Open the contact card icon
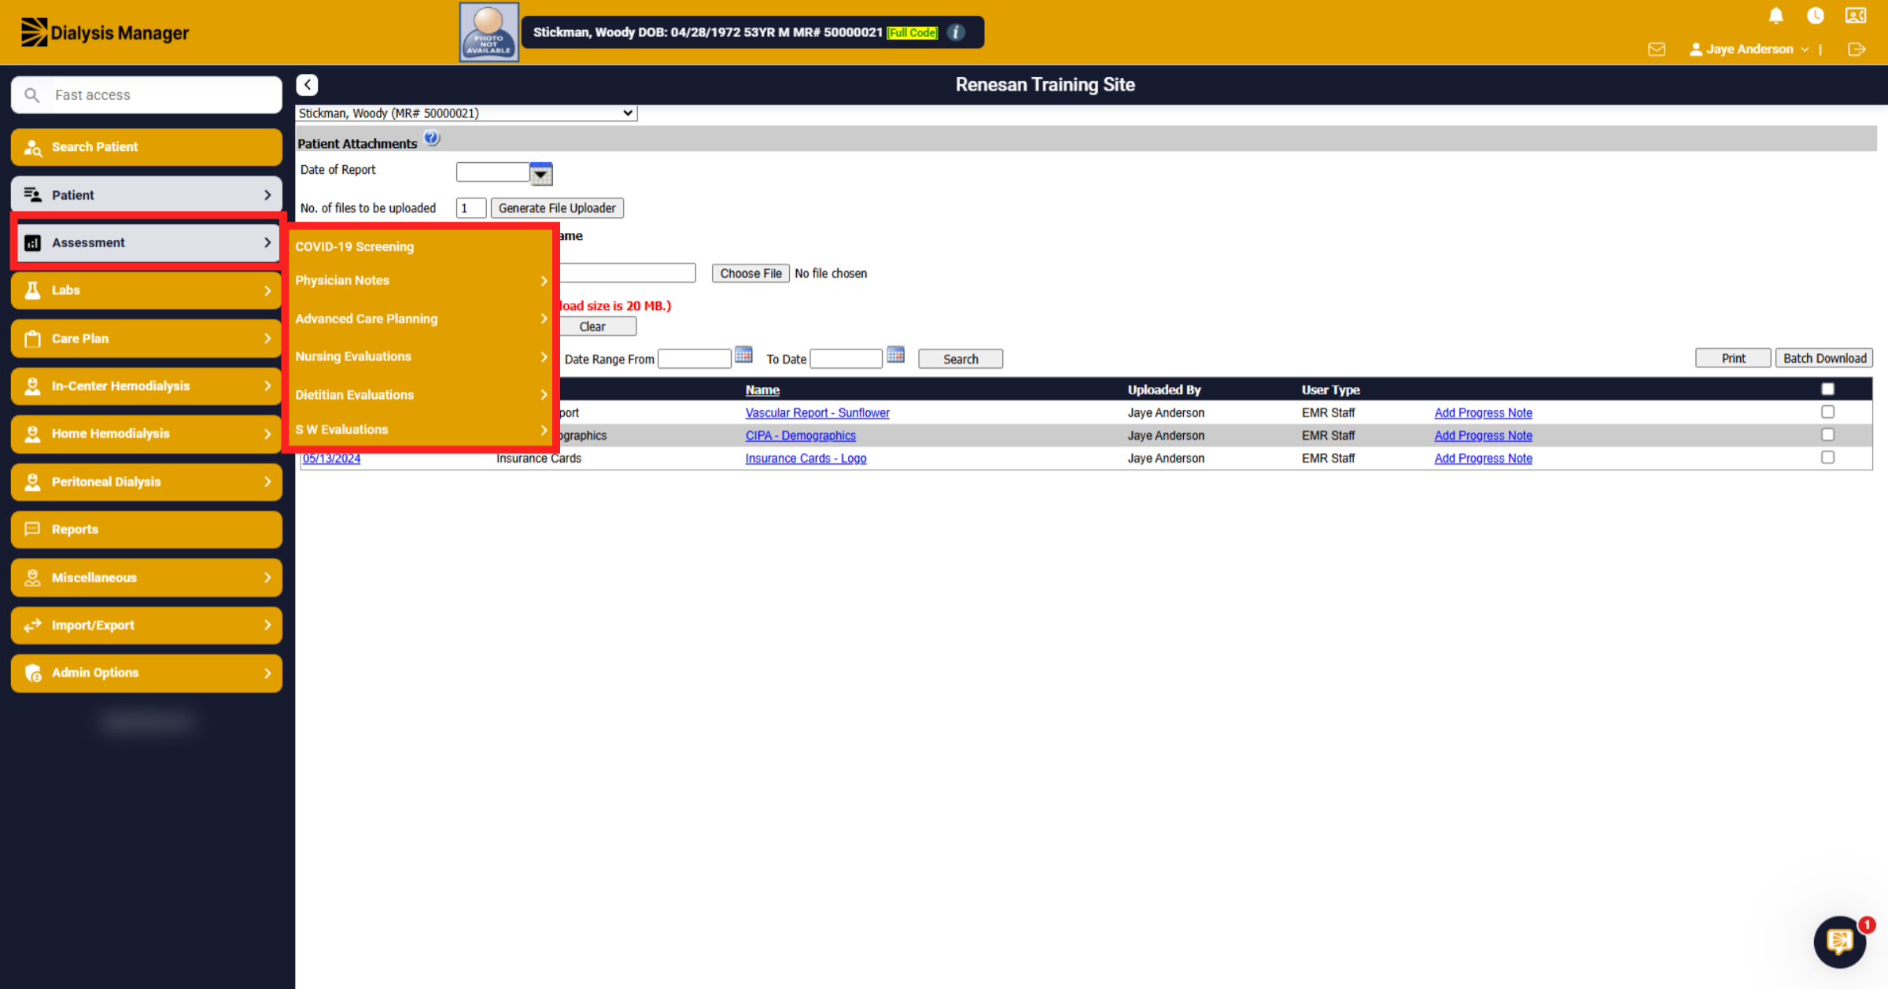The width and height of the screenshot is (1888, 989). pos(1856,16)
